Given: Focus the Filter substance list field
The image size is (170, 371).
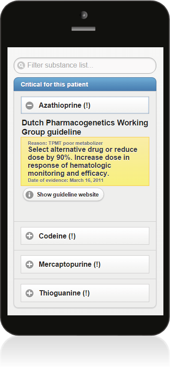Looking at the screenshot, I should [85, 65].
